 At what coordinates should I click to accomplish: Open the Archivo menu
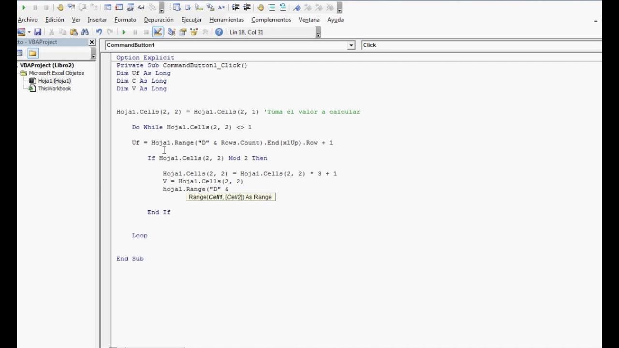coord(28,20)
